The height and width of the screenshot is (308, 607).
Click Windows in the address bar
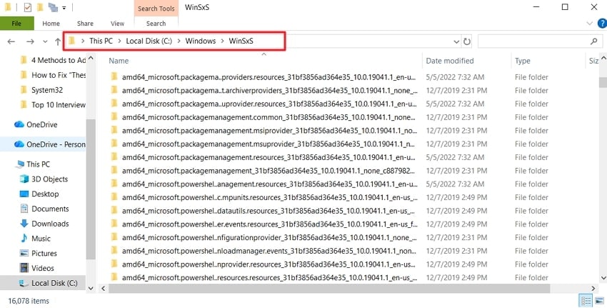click(x=201, y=41)
